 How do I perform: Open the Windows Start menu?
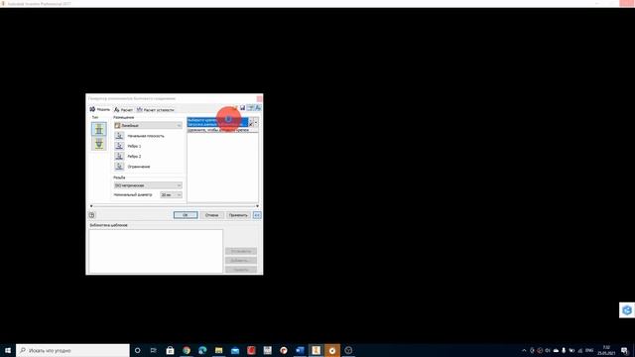point(8,350)
